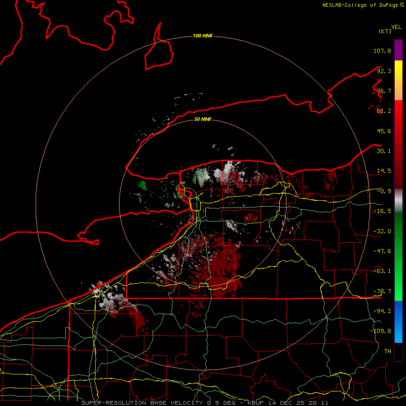Select the 76.7 velocity scale value
The width and height of the screenshot is (406, 406).
384,91
